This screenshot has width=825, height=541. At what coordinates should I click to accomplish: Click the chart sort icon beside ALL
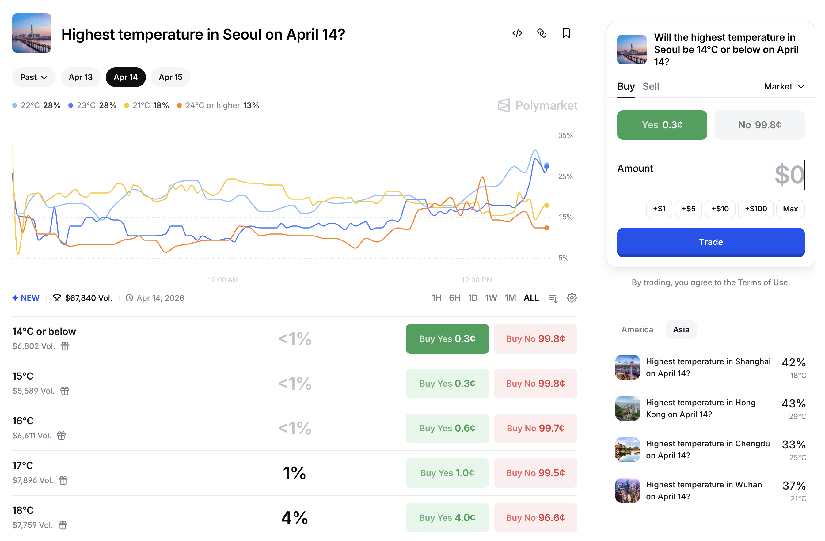pos(553,298)
